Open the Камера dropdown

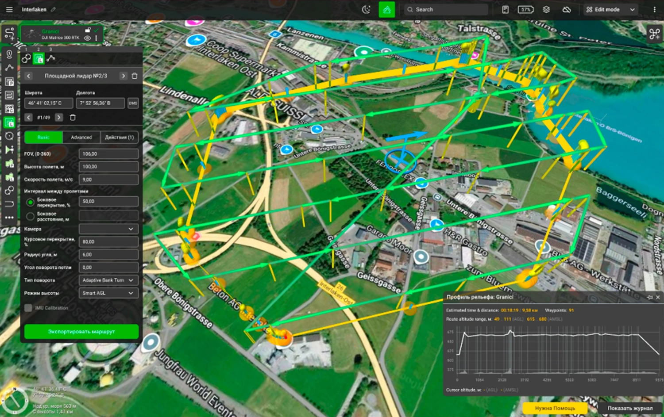coord(108,229)
